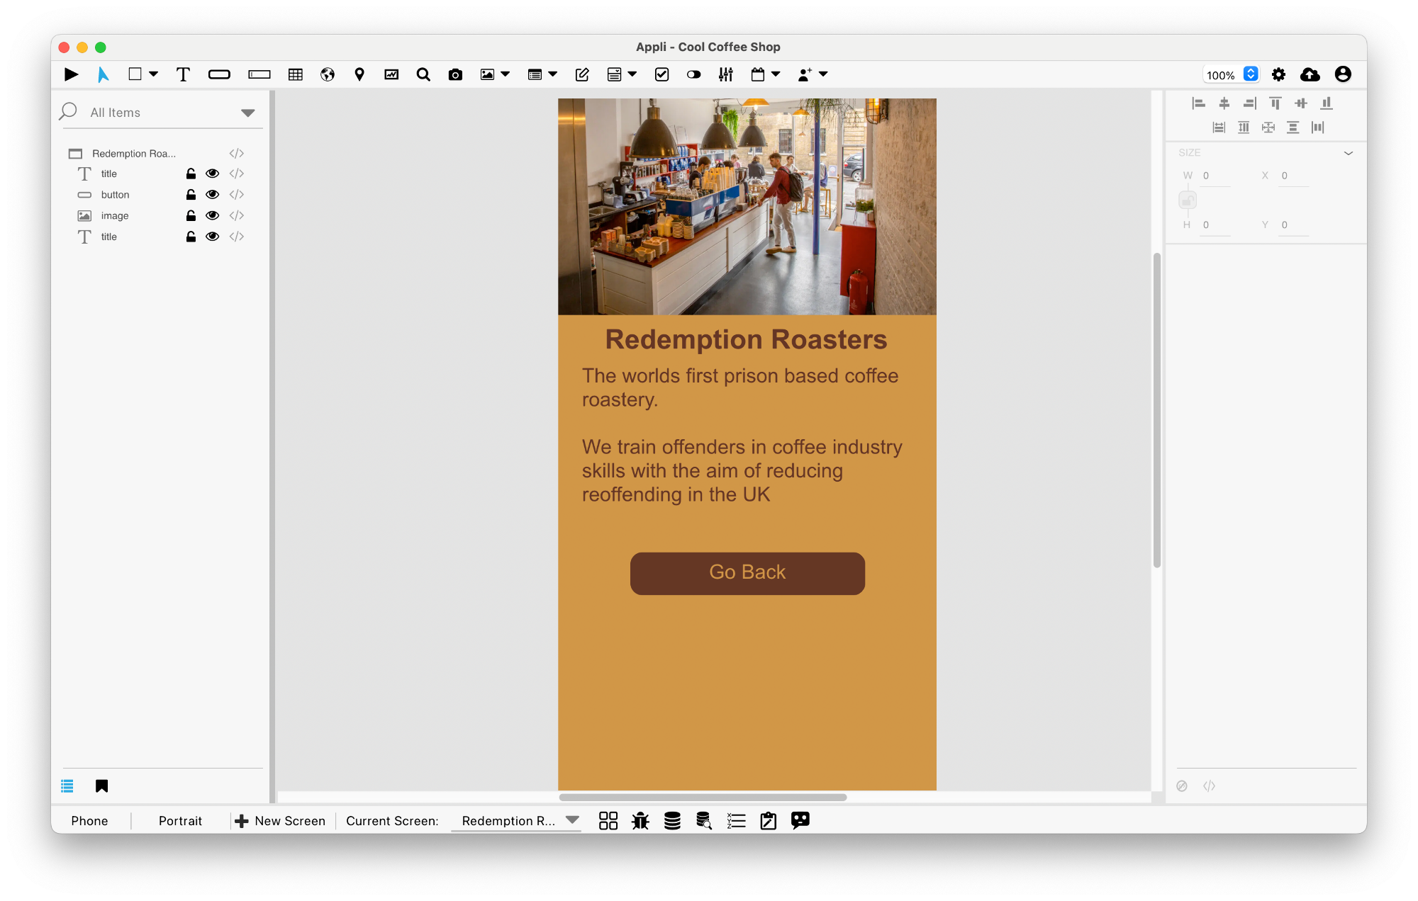Click the cloud upload icon
Image resolution: width=1418 pixels, height=901 pixels.
(1310, 74)
